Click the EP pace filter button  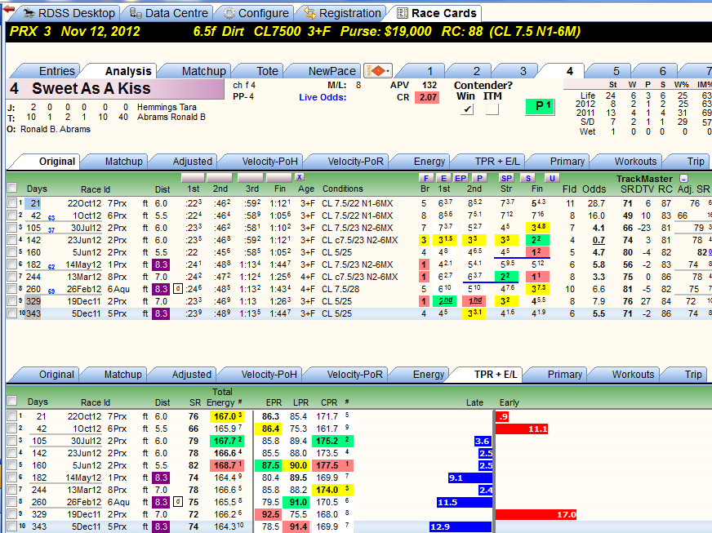461,178
